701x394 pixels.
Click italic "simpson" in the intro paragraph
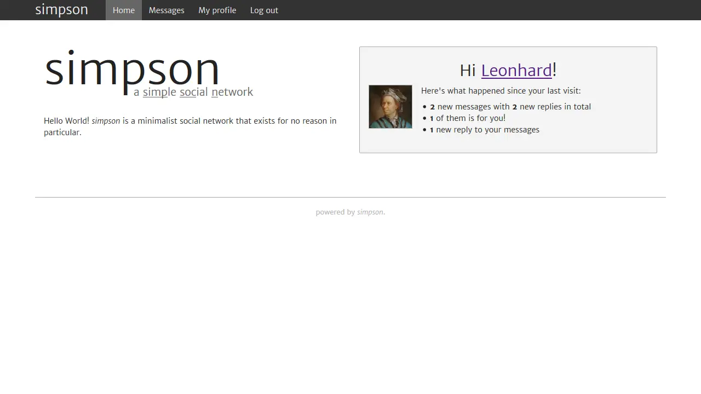pos(106,121)
